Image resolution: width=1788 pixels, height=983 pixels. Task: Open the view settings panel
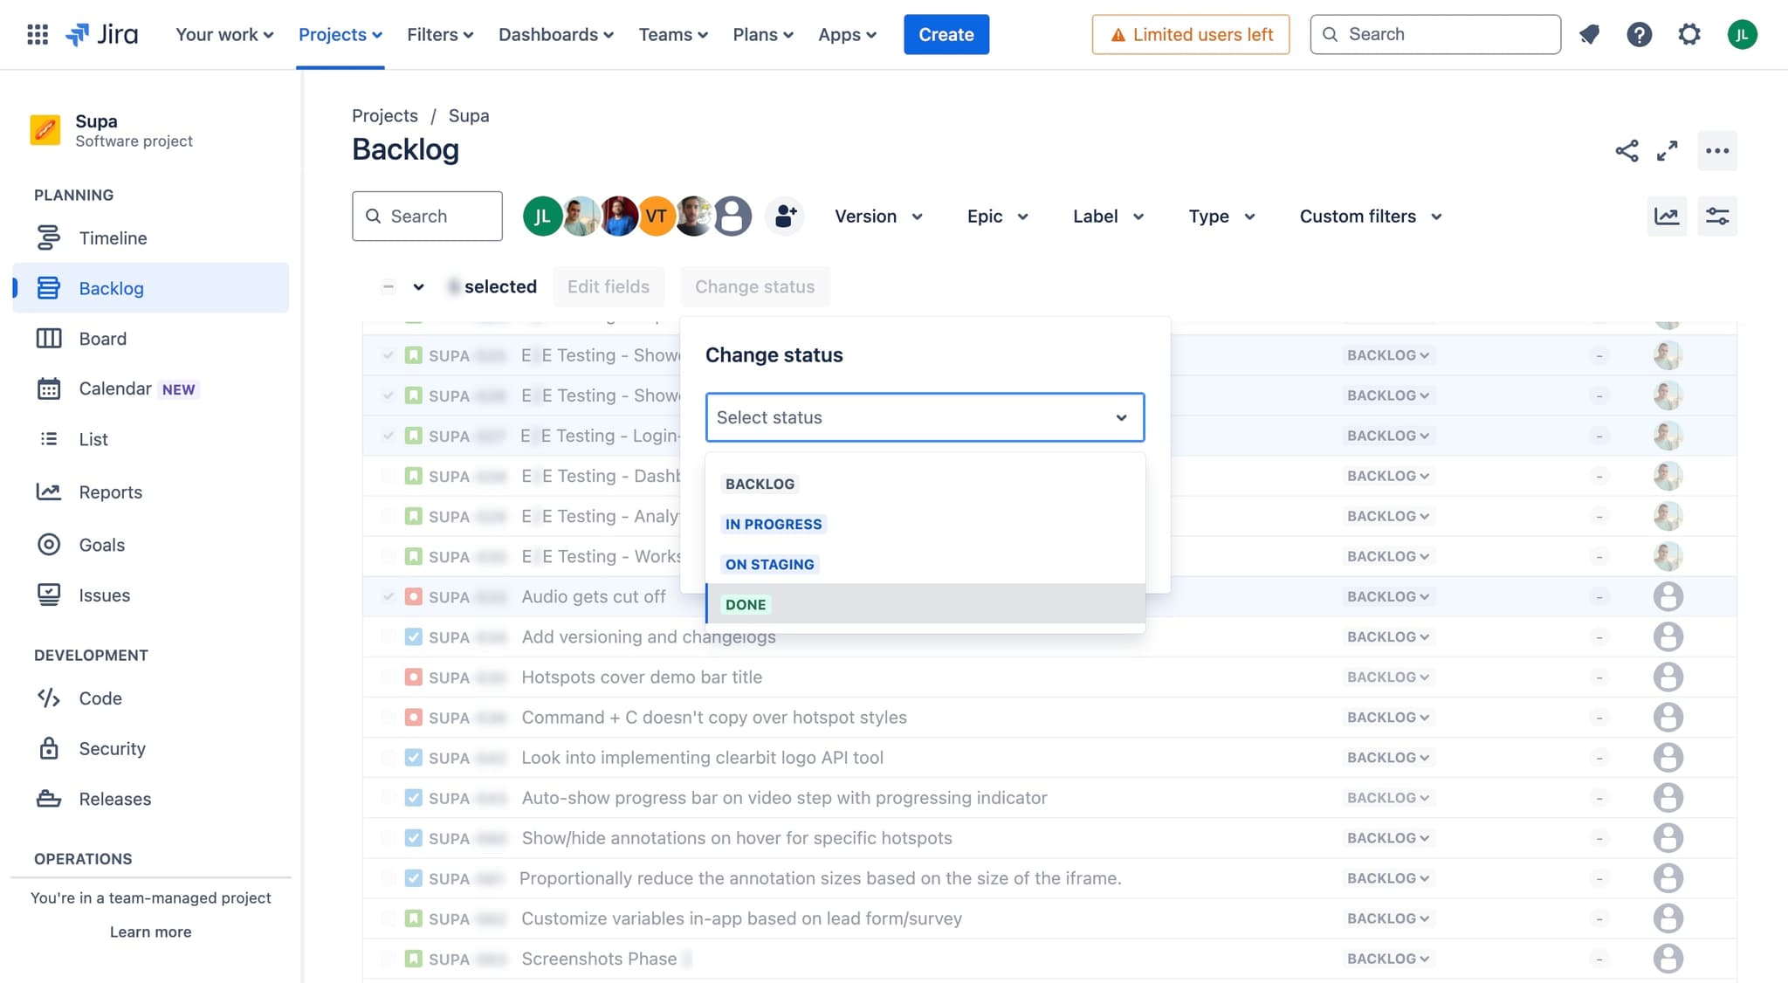coord(1716,216)
